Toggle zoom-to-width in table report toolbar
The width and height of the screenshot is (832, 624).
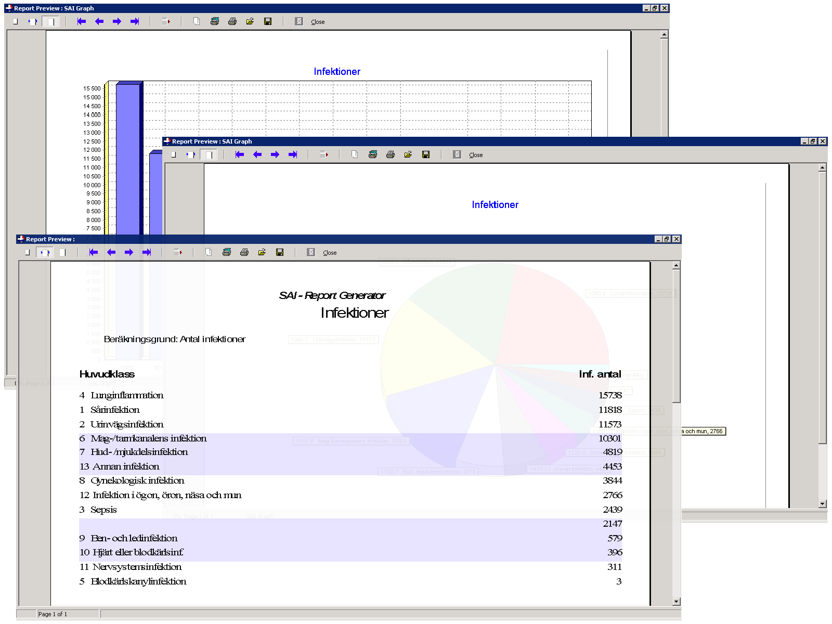point(45,252)
